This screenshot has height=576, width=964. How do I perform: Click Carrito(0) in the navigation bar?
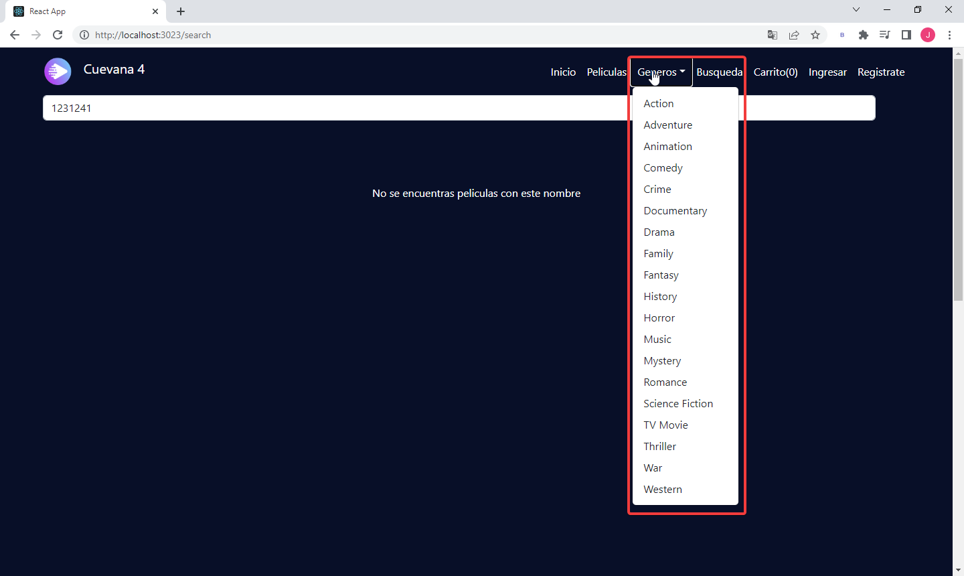pos(775,72)
